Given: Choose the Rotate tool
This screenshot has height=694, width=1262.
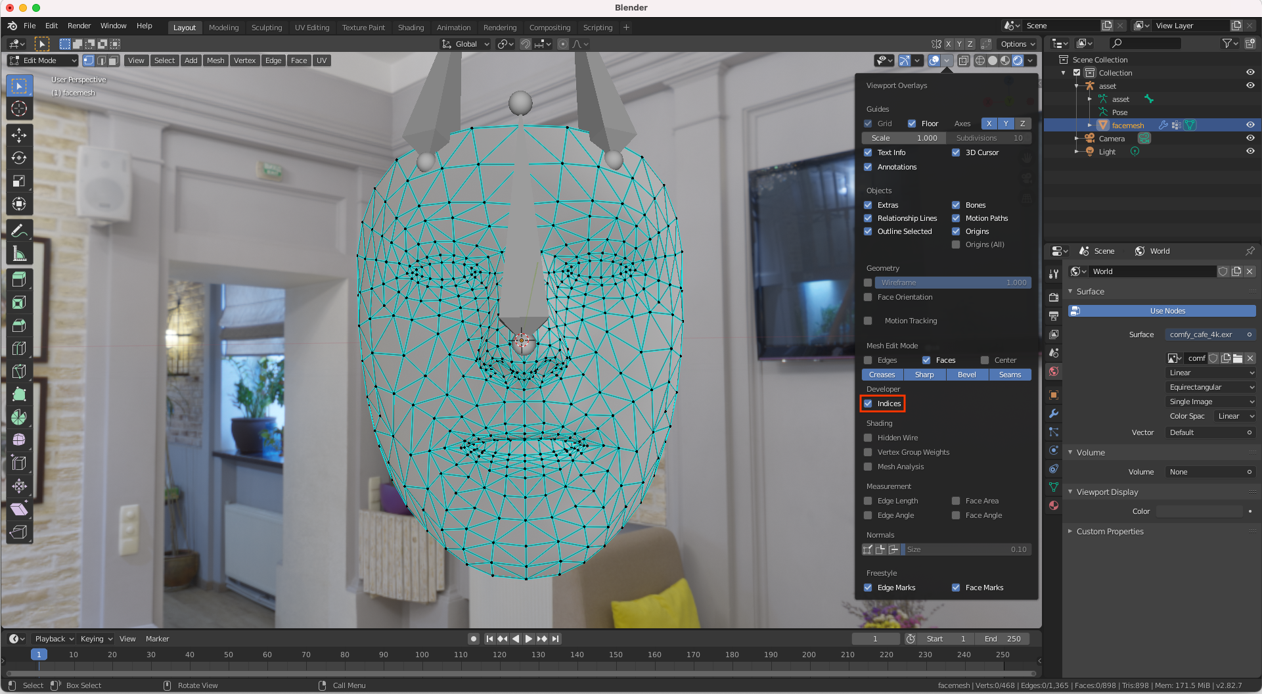Looking at the screenshot, I should 19,158.
